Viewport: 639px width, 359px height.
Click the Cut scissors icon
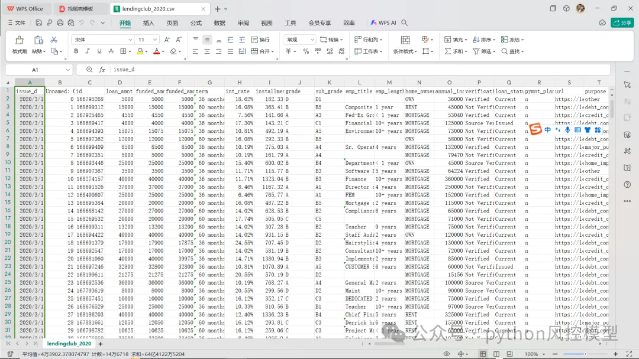[54, 40]
